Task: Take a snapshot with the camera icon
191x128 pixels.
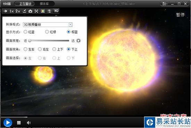Action: (30, 11)
